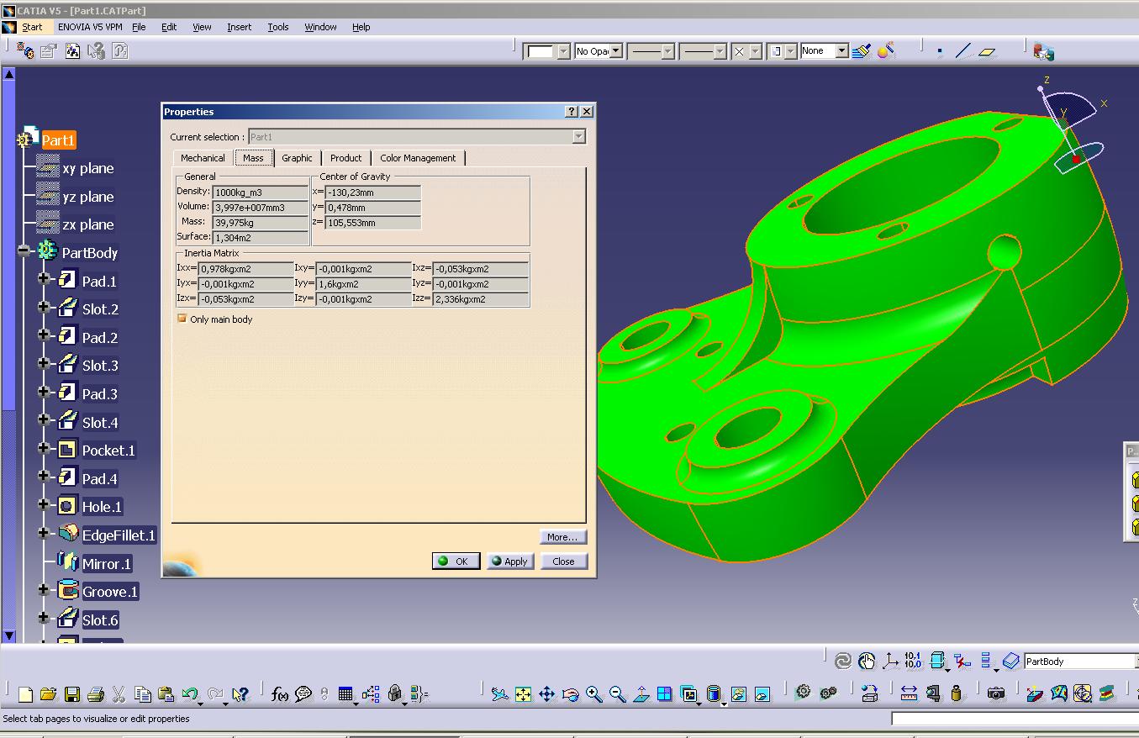Expand the Hole.1 tree node
1139x738 pixels.
pos(44,504)
